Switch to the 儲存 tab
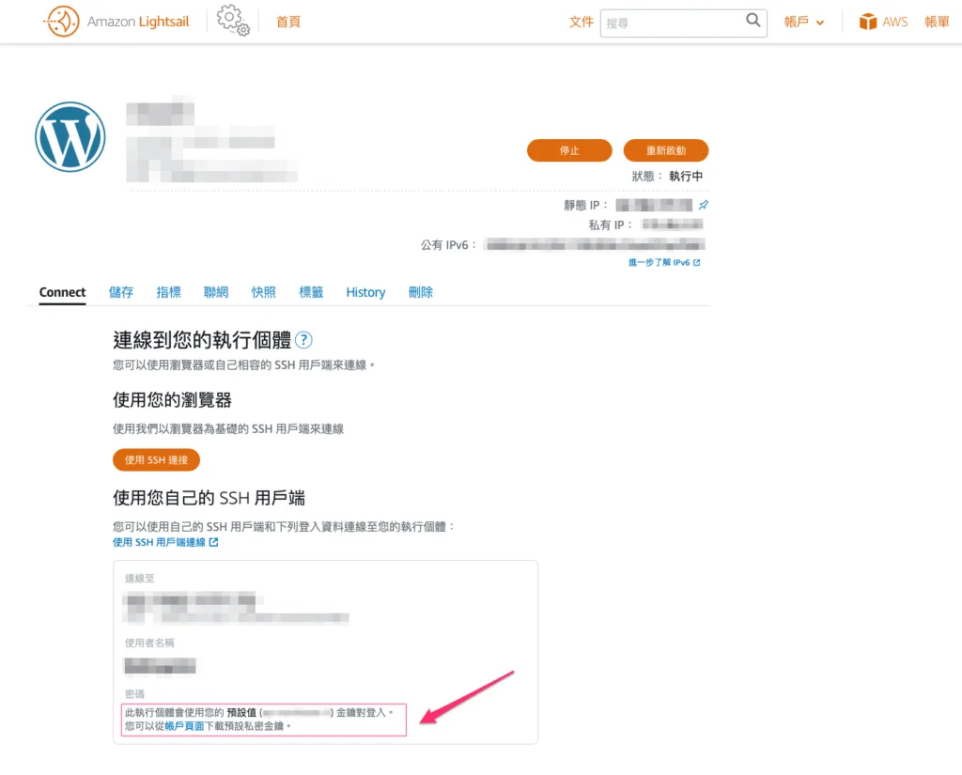This screenshot has width=962, height=775. pos(121,292)
